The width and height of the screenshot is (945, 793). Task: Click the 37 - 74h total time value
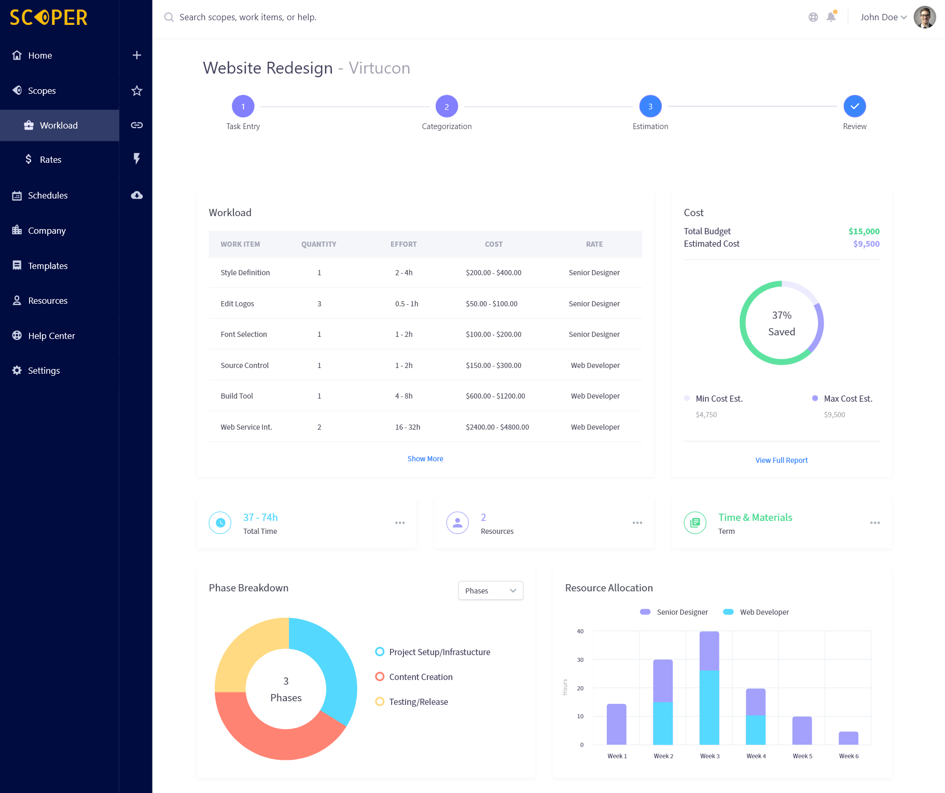click(x=260, y=517)
